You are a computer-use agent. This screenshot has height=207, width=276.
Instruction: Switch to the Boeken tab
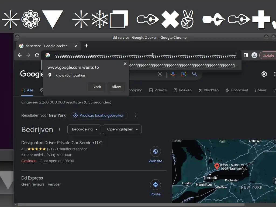[x=183, y=90]
